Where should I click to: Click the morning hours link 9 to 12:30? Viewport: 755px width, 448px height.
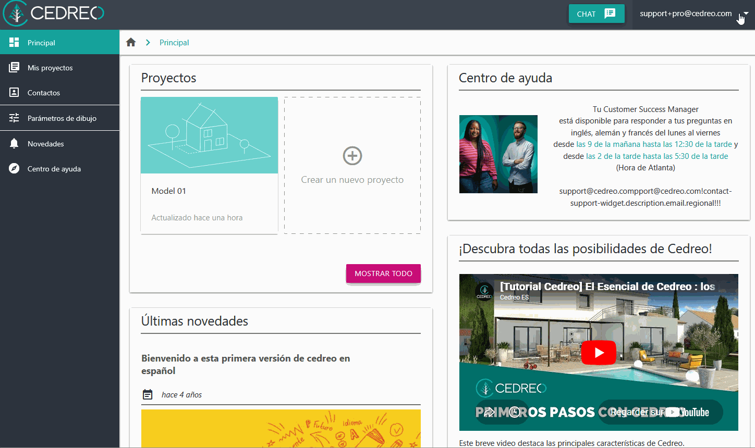[x=654, y=144]
